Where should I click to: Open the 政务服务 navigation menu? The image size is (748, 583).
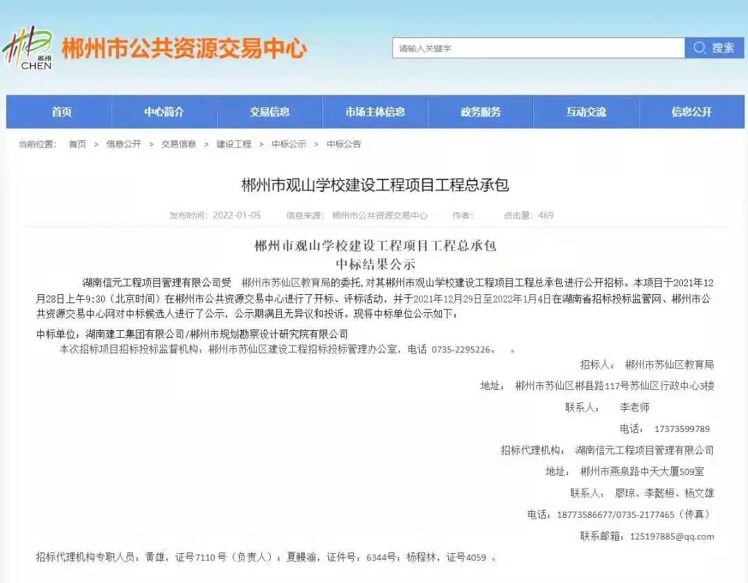click(481, 111)
